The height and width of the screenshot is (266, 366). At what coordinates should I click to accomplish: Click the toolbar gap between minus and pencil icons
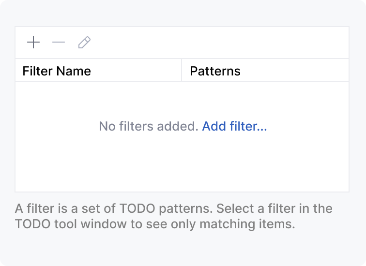click(71, 43)
